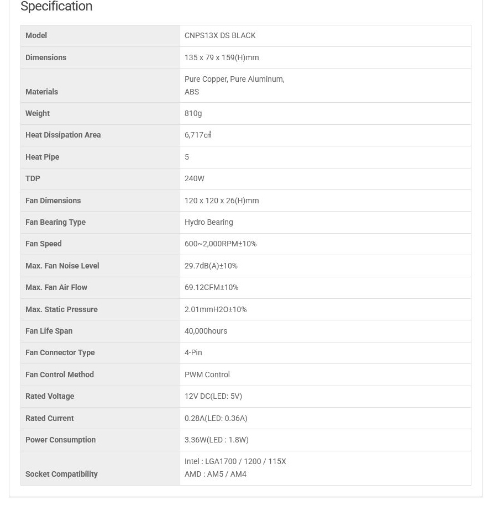
Task: Click the Pure Copper, Pure Aluminum text
Action: pos(234,79)
